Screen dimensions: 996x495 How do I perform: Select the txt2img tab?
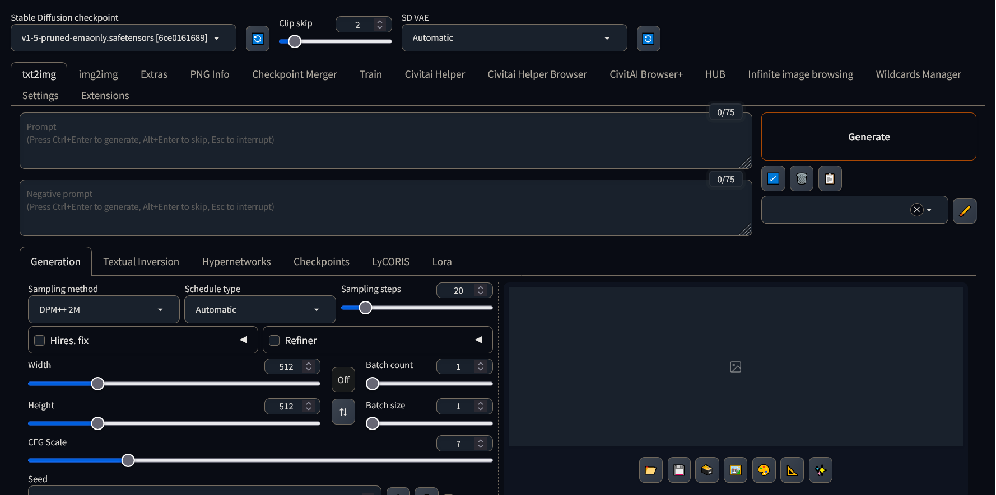pos(39,74)
